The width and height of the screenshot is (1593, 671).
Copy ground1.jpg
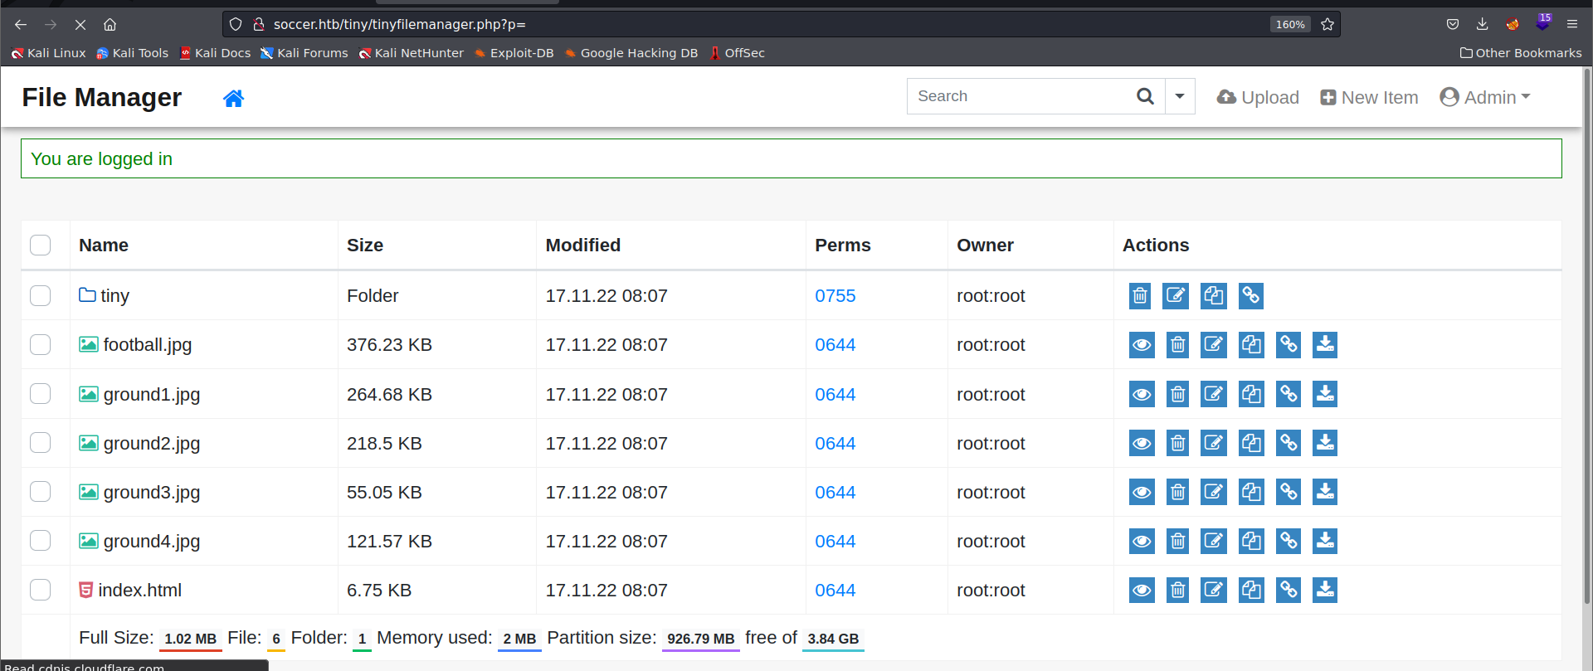coord(1251,394)
